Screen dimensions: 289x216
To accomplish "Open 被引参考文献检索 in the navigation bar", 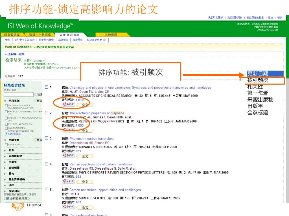I will 25,40.
